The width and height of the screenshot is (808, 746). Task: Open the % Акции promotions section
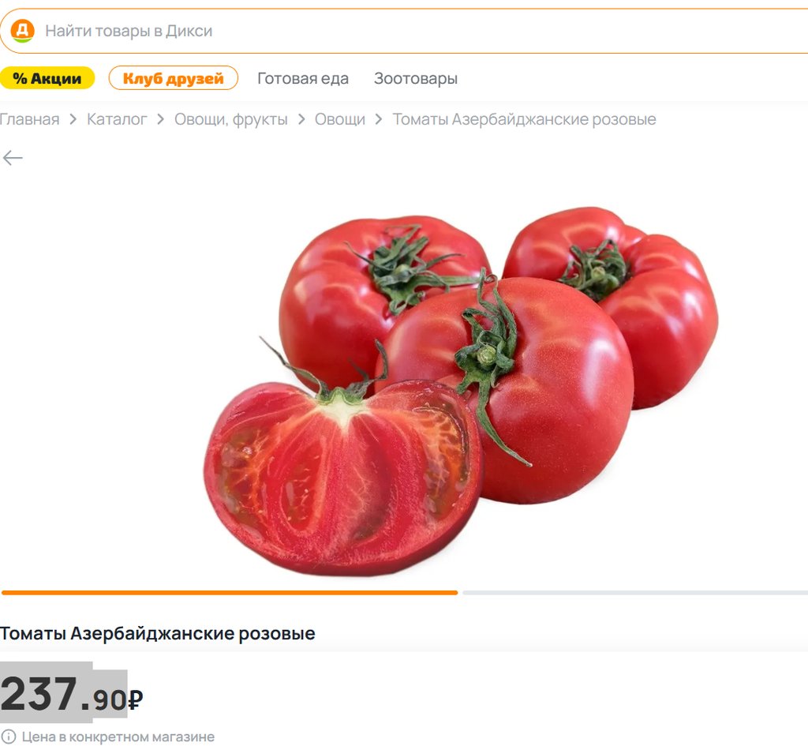[47, 78]
